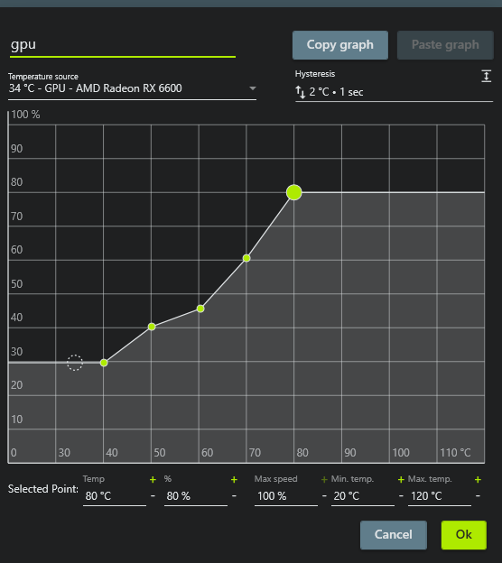The image size is (502, 563).
Task: Increase Min. temp. with its plus
Action: point(401,480)
